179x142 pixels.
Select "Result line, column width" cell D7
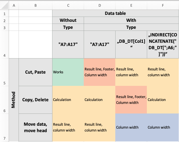click(x=100, y=127)
